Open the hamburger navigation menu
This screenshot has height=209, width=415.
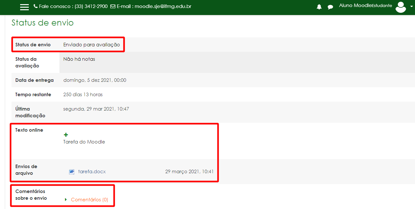pos(24,7)
